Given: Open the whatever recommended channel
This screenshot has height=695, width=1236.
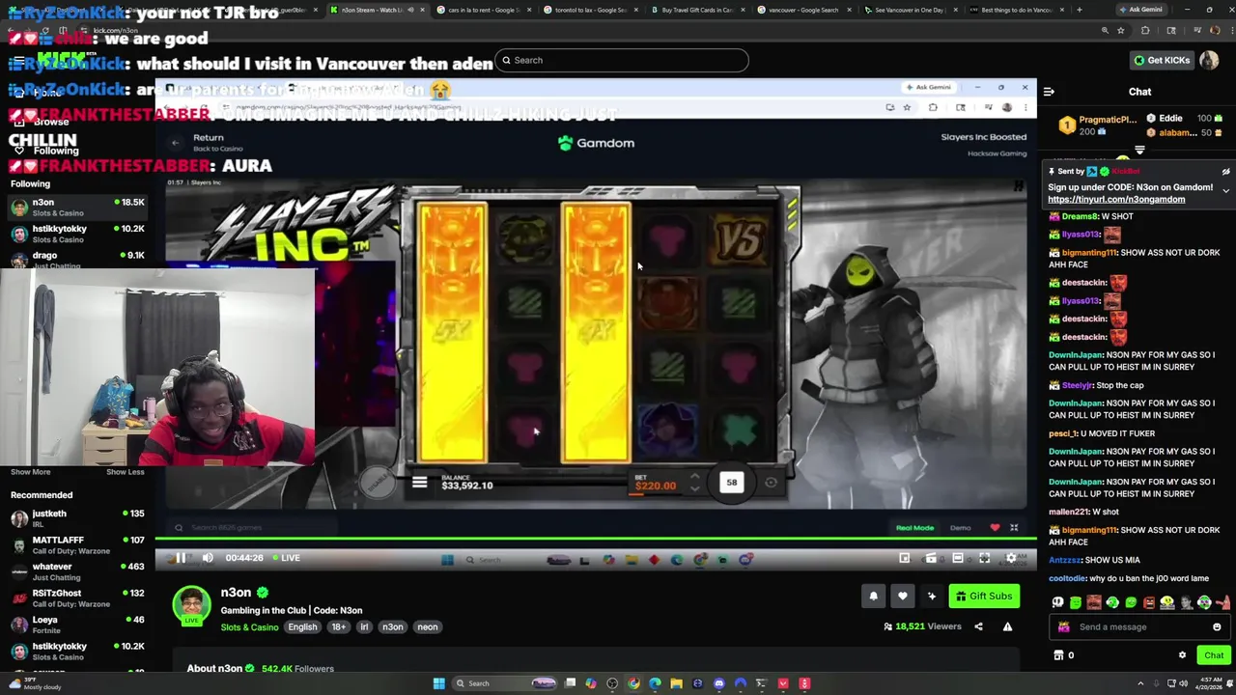Looking at the screenshot, I should click(x=77, y=571).
